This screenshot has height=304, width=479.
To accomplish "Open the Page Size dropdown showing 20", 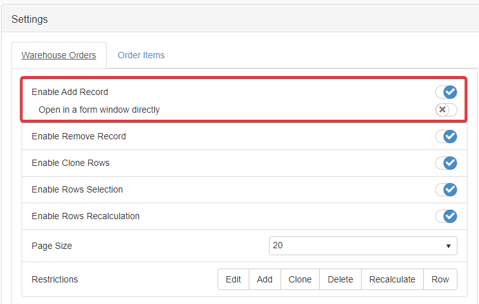I will coord(363,246).
